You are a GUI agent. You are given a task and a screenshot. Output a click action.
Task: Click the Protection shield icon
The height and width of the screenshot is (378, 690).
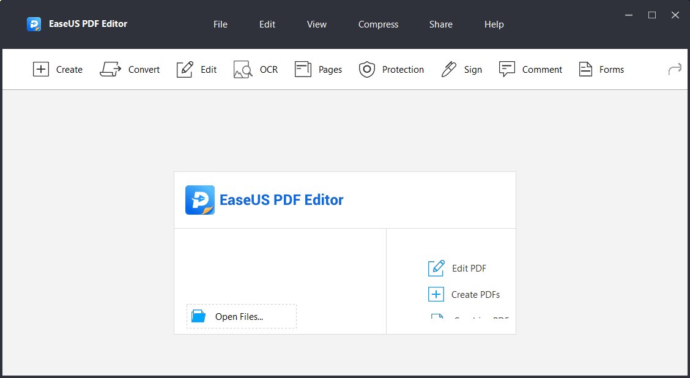pyautogui.click(x=366, y=70)
